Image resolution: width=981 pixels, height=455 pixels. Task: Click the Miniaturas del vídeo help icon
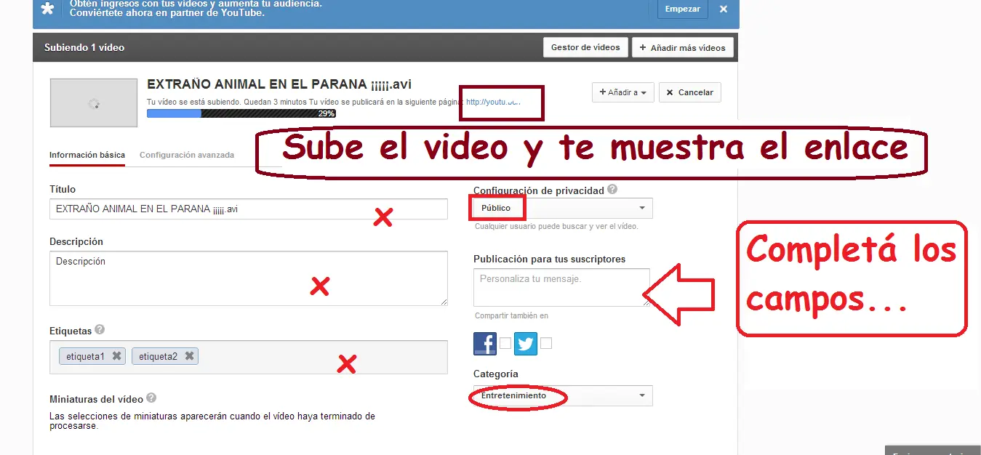(151, 398)
